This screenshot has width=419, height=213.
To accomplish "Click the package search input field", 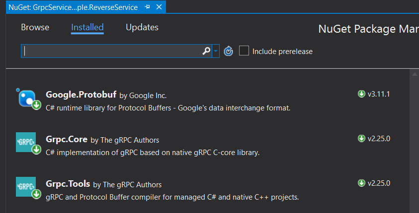I will pyautogui.click(x=112, y=51).
